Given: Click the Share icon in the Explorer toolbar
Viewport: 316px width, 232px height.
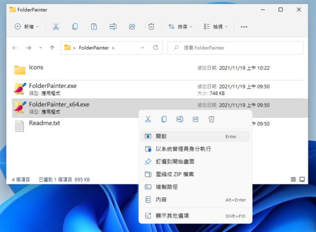Looking at the screenshot, I should (132, 26).
